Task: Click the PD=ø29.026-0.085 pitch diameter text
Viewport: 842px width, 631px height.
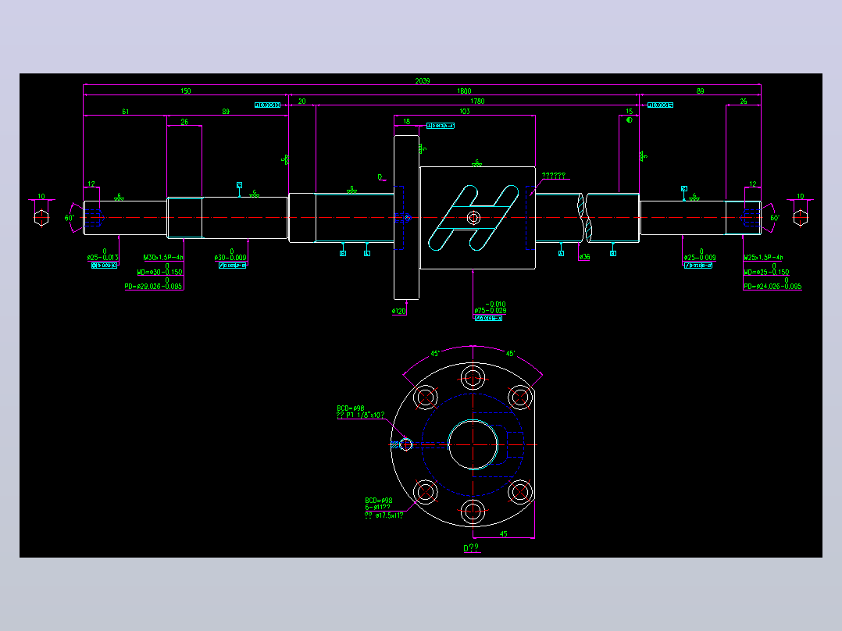Action: [x=154, y=287]
